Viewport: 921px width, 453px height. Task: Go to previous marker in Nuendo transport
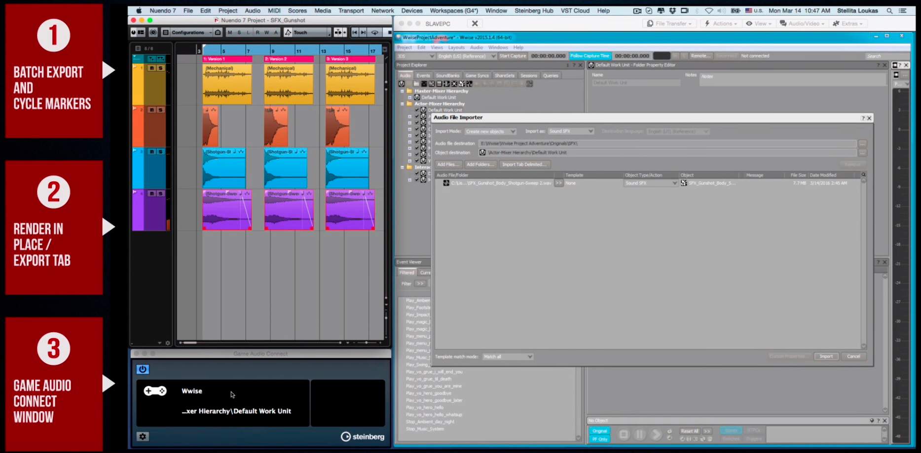point(355,33)
